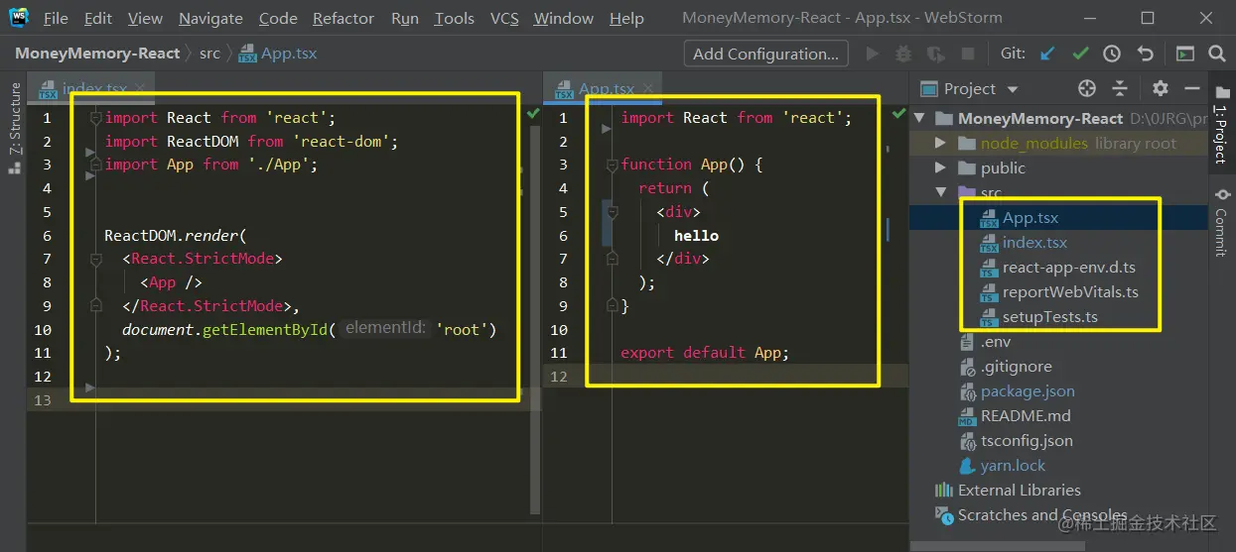Click the Git Rollback undo arrow icon
The height and width of the screenshot is (552, 1236).
[x=1146, y=54]
